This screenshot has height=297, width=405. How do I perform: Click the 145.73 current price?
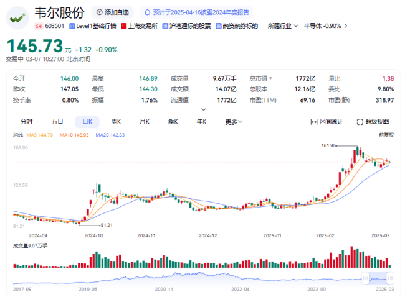click(x=35, y=45)
